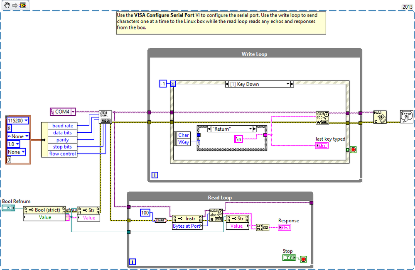The width and height of the screenshot is (415, 270).
Task: Click parity unbundle element
Action: pos(62,140)
